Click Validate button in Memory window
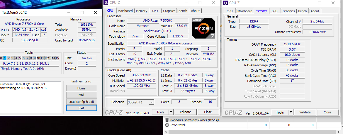Image resolution: width=343 pixels, height=135 pixels. 305,112
